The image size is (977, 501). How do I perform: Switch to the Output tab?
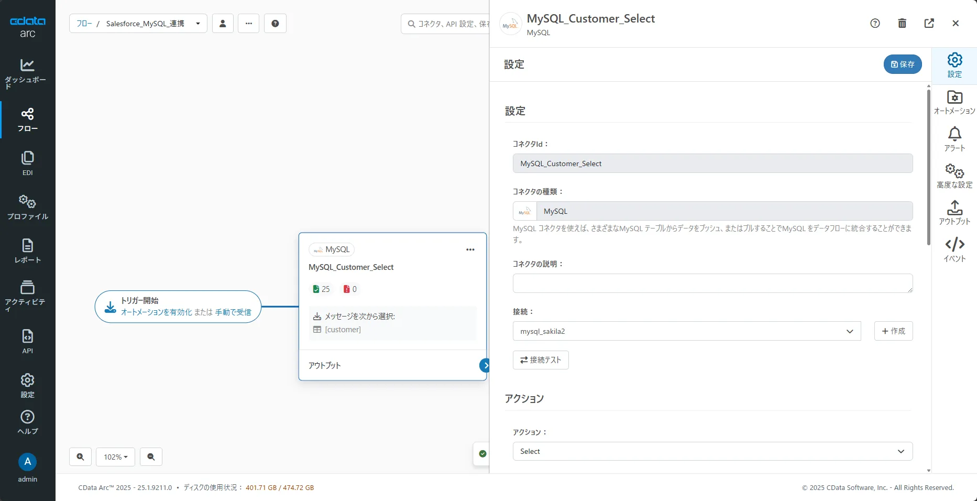(954, 213)
